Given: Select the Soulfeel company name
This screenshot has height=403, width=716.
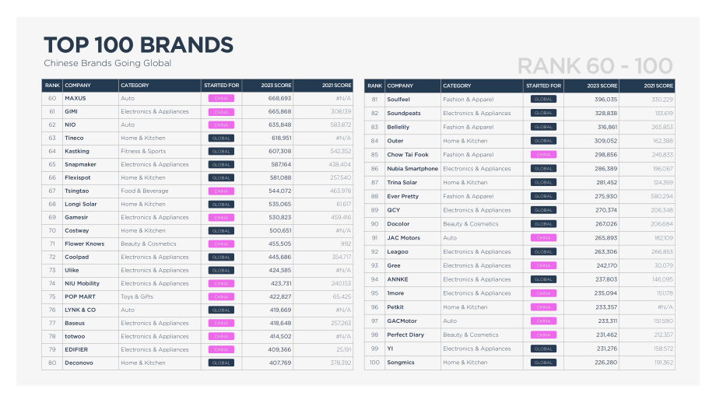Looking at the screenshot, I should pos(398,99).
